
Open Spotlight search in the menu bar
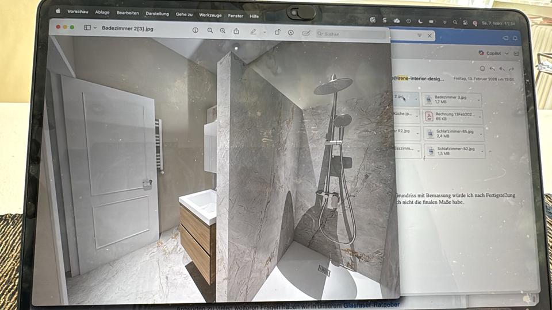point(455,23)
